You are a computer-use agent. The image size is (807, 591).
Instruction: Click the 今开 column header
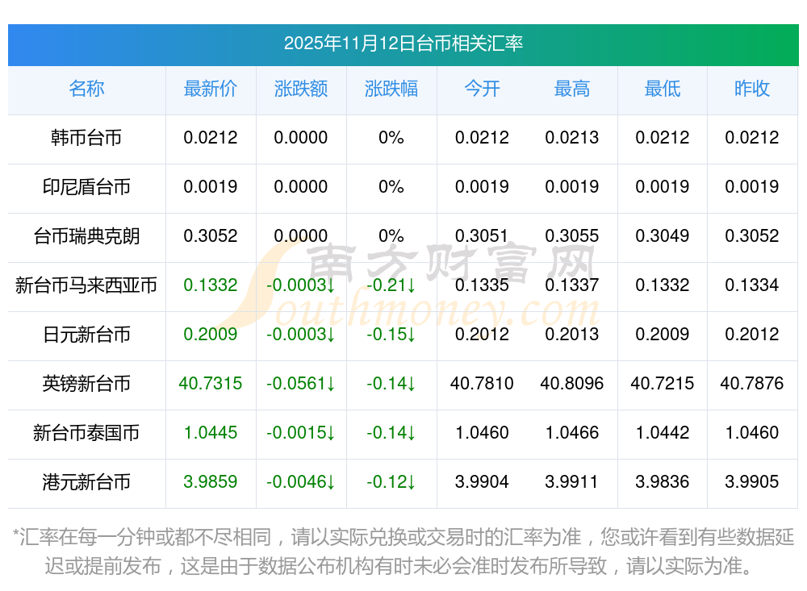482,89
